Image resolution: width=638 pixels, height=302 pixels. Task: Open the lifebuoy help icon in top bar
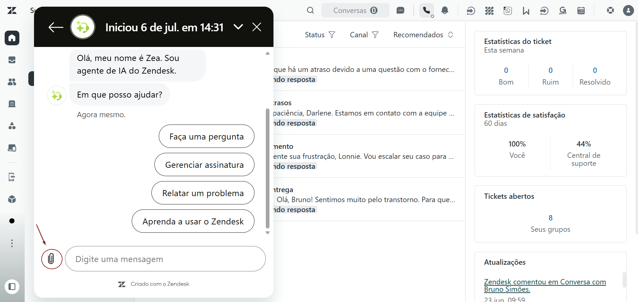click(x=610, y=10)
